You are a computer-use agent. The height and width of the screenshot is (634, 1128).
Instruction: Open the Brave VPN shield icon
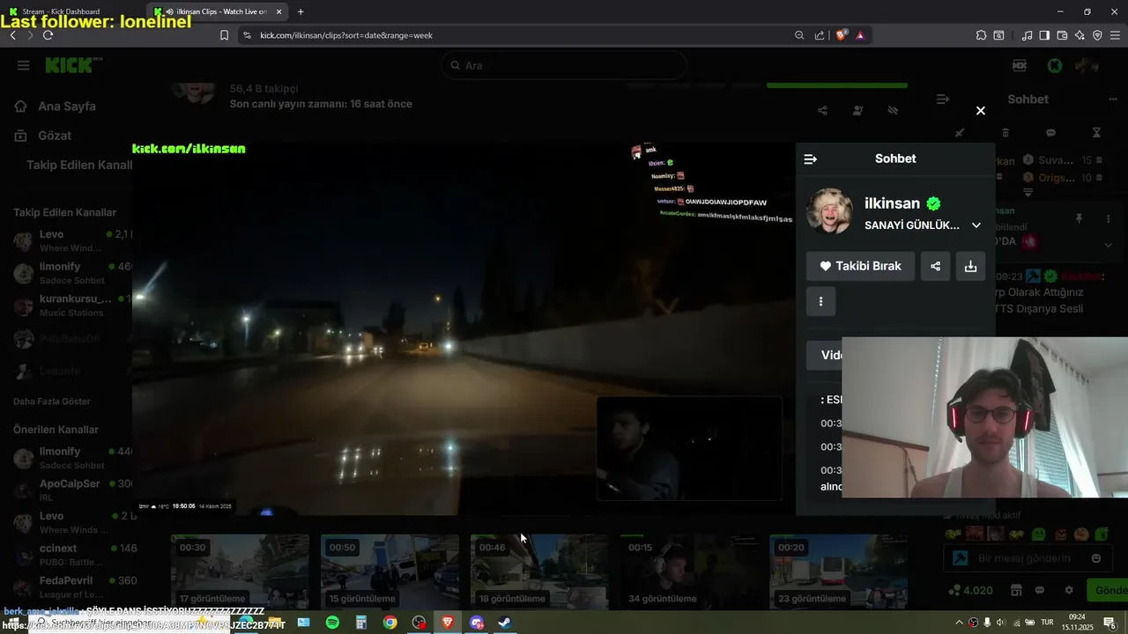pos(1097,35)
